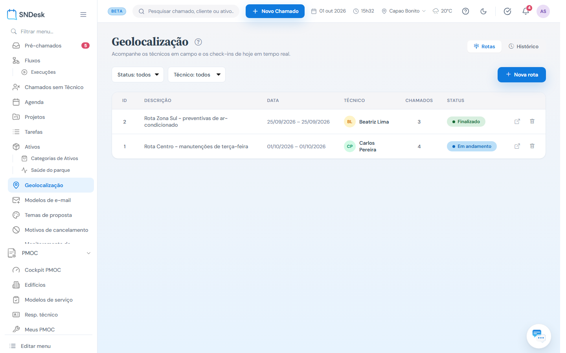
Task: Delete Rota Zona Sul row
Action: pyautogui.click(x=532, y=122)
